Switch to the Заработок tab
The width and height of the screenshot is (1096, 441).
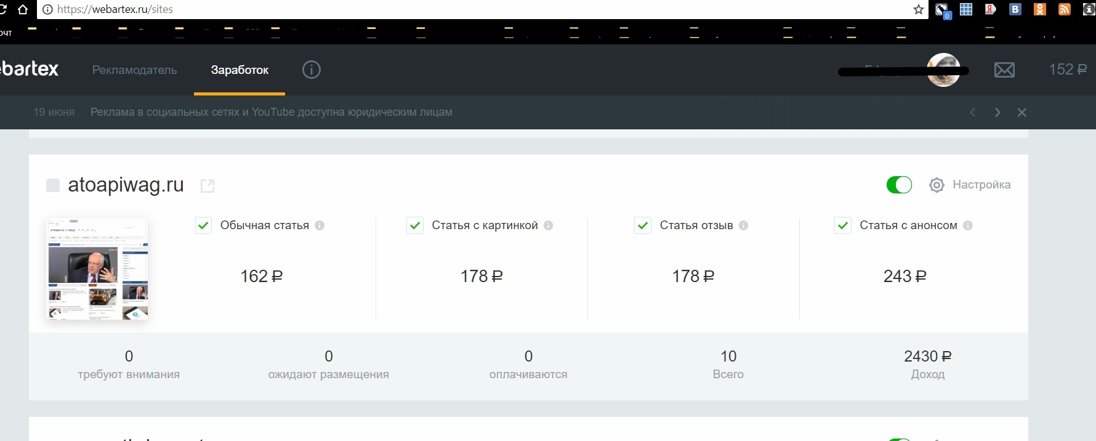click(x=240, y=70)
